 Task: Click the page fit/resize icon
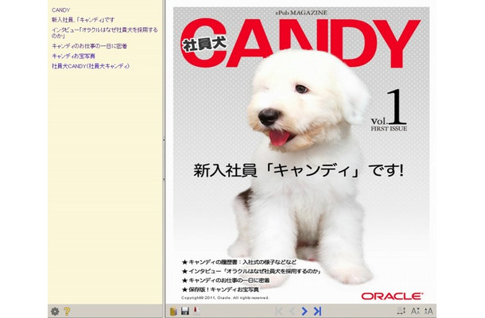coord(402,311)
